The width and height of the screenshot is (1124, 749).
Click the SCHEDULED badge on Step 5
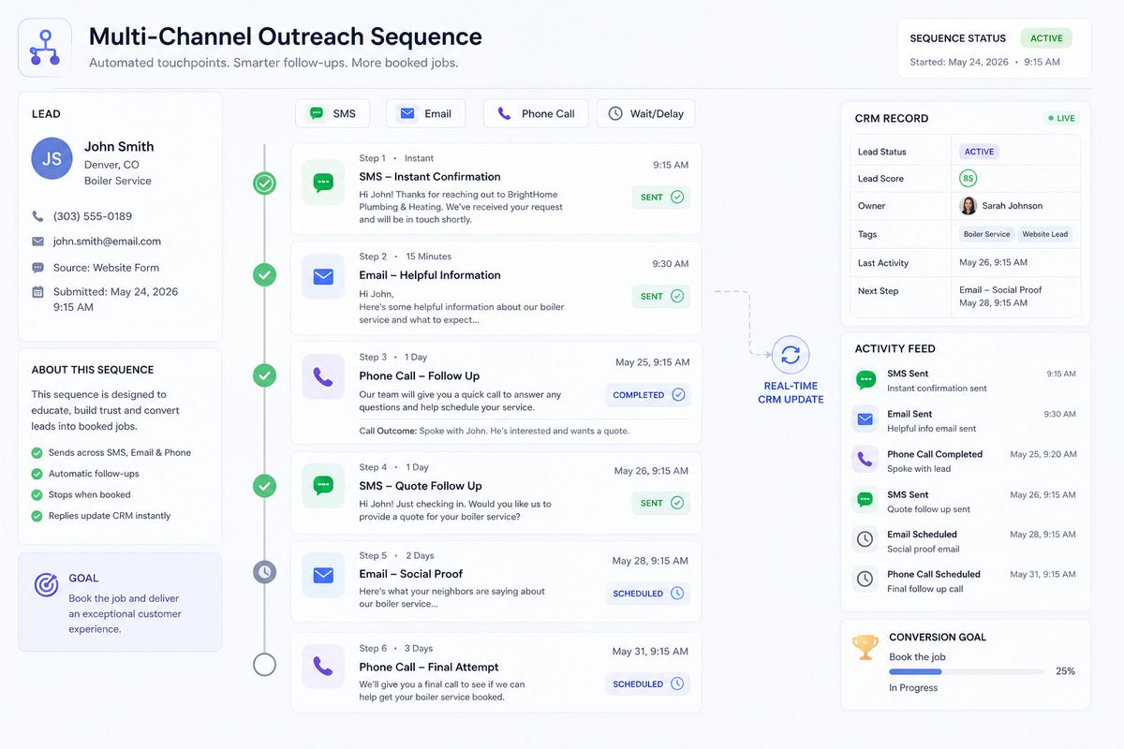[648, 594]
